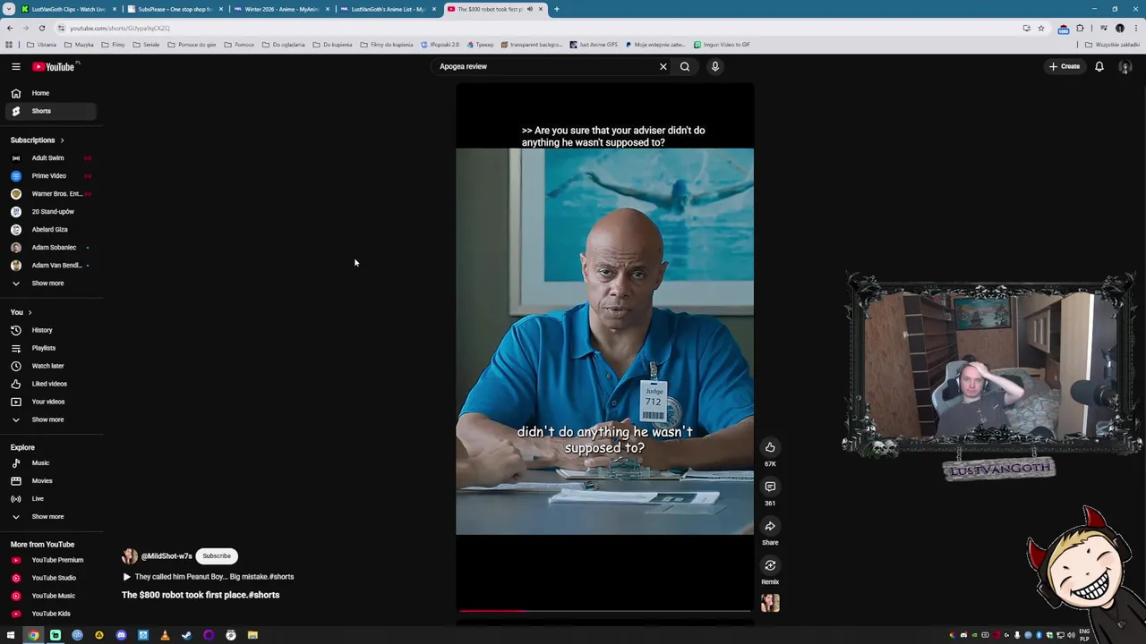Open the Filmy bookmarks folder
This screenshot has height=644, width=1146.
(114, 45)
